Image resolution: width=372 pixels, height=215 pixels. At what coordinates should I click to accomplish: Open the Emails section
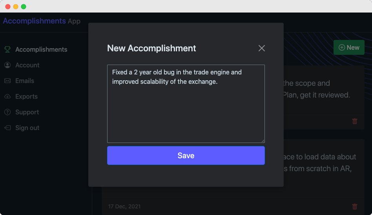point(25,81)
